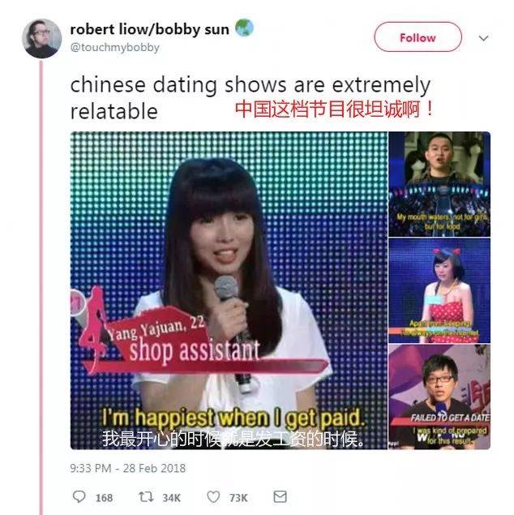Viewport: 514px width, 515px height.
Task: Open thumbnail of man saying mouth waters
Action: tap(439, 184)
